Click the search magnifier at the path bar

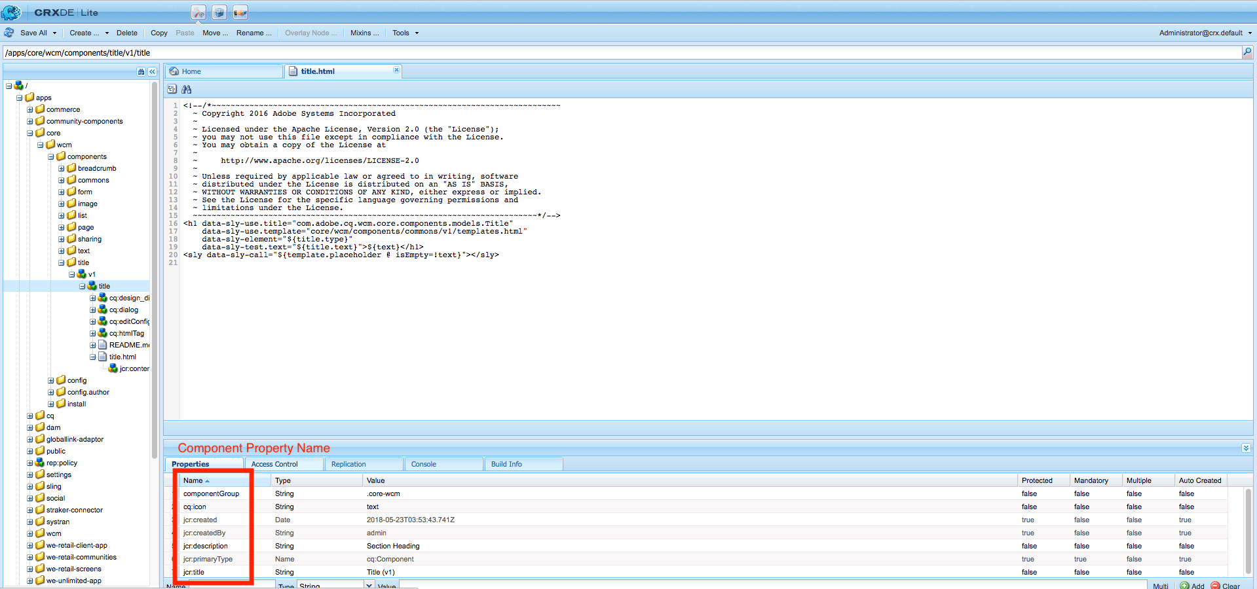(x=1247, y=52)
